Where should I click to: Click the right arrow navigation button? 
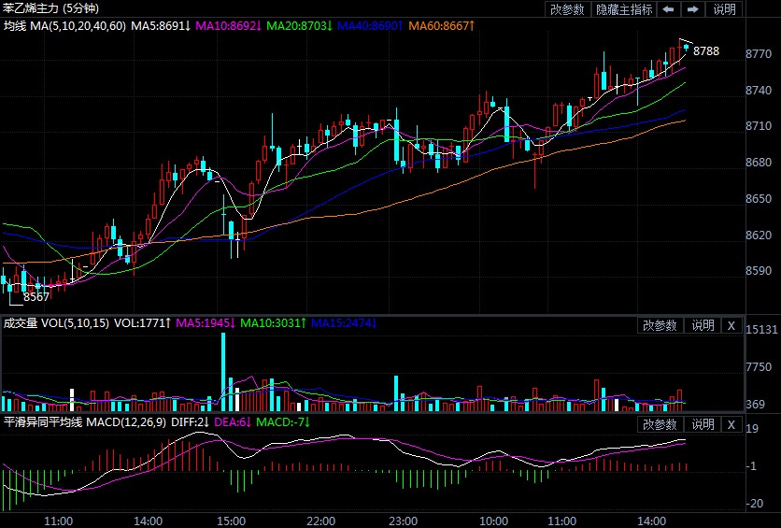692,9
